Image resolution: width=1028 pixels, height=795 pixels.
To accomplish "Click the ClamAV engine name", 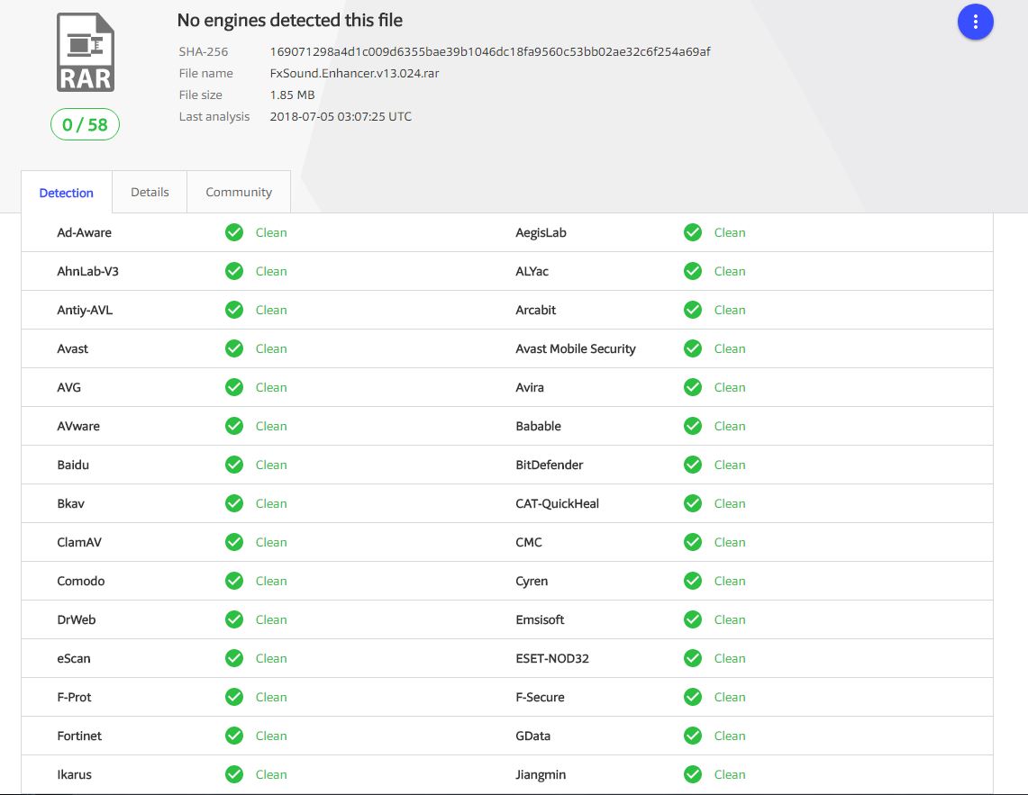I will (x=79, y=542).
